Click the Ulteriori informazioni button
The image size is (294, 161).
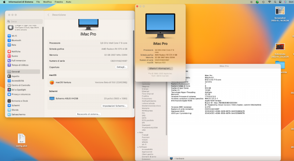pyautogui.click(x=160, y=69)
